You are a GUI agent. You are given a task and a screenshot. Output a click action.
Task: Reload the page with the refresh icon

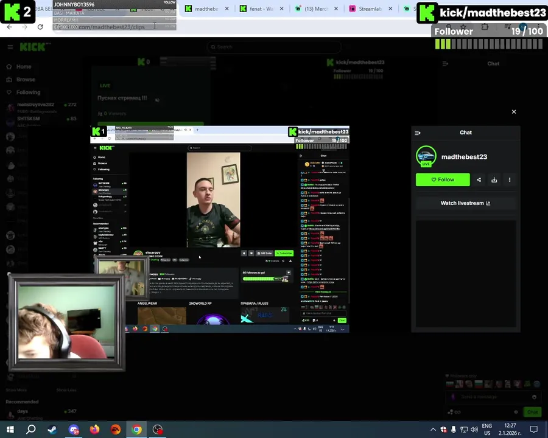pos(40,27)
